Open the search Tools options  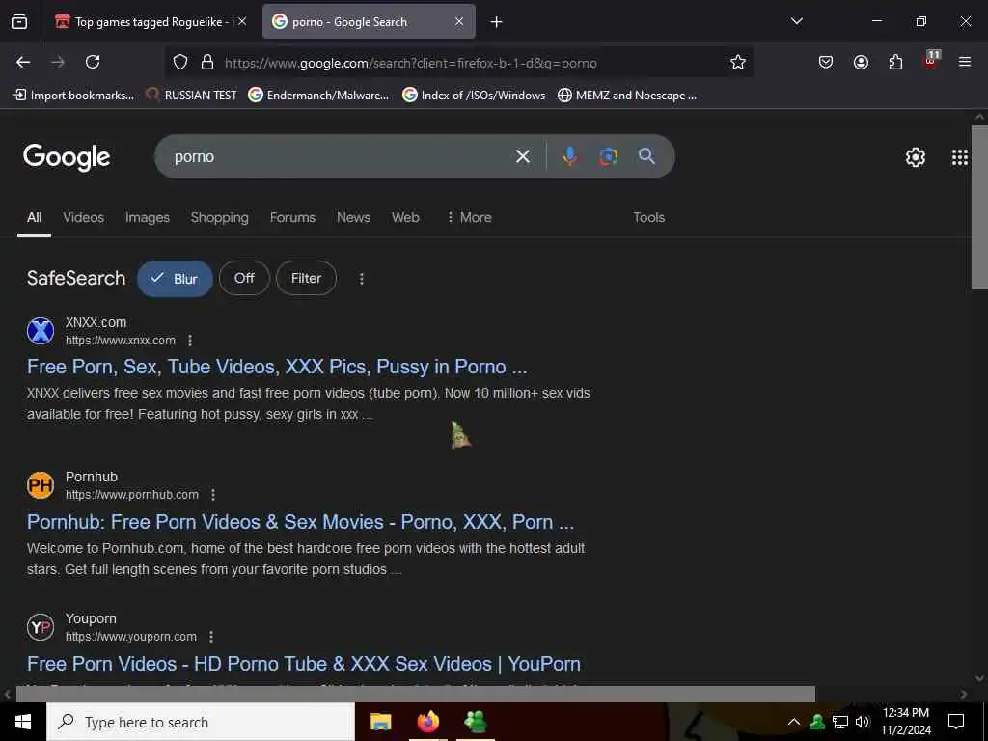(649, 217)
